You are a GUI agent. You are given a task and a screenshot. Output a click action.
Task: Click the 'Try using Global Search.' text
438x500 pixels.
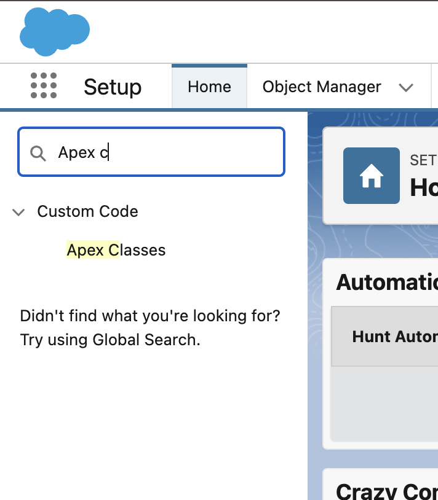[110, 340]
